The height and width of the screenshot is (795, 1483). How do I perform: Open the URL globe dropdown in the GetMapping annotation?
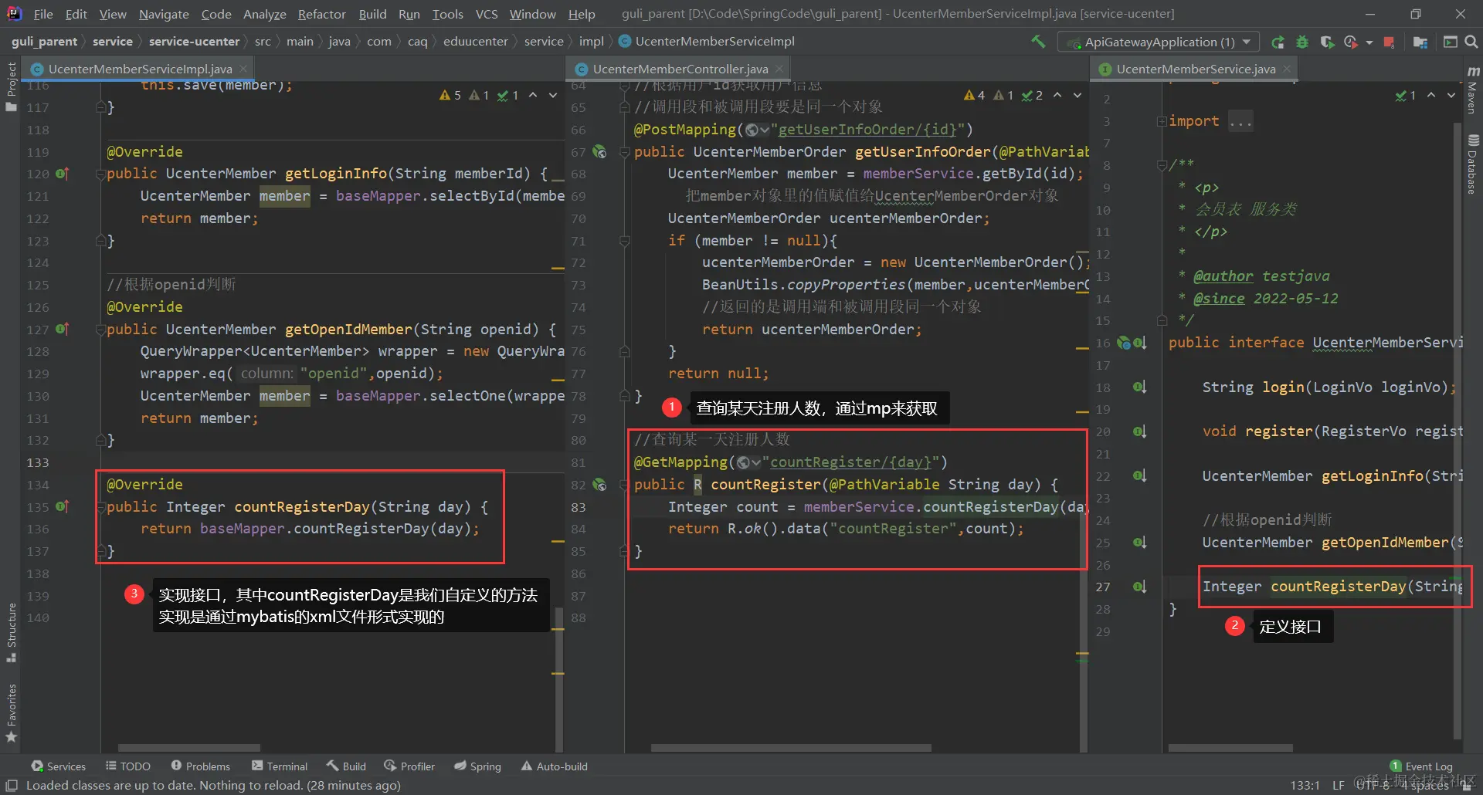click(748, 462)
